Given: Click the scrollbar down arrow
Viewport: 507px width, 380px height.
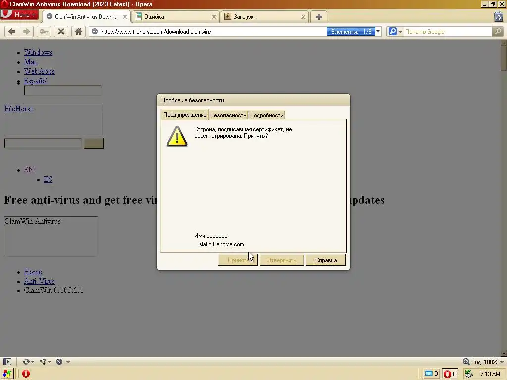Looking at the screenshot, I should (504, 353).
